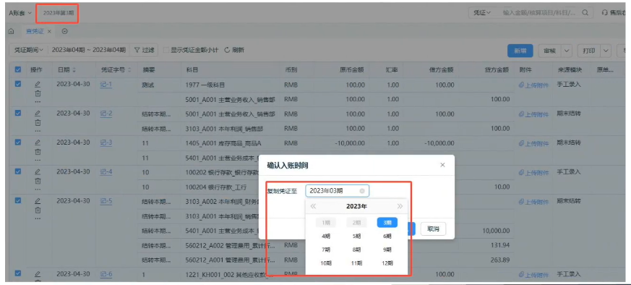Edit voucher 记-6 with its pencil icon
The image size is (631, 285).
coord(38,273)
